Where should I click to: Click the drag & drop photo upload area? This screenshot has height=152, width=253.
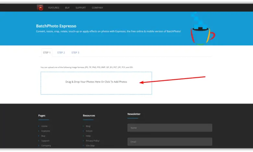[x=96, y=83]
